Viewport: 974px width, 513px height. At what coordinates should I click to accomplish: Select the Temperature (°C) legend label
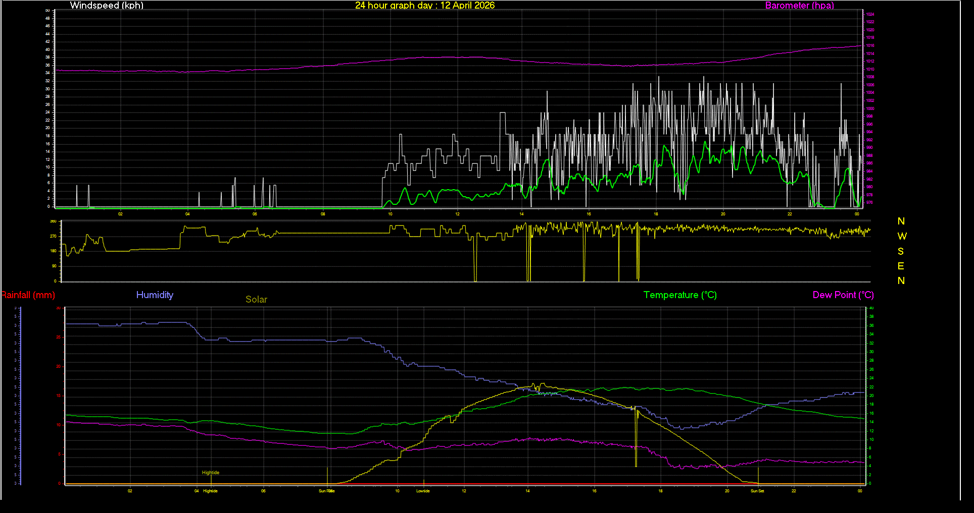point(679,295)
